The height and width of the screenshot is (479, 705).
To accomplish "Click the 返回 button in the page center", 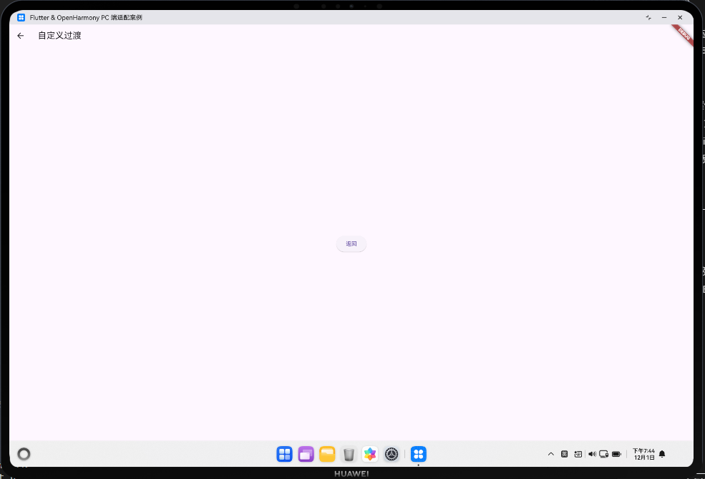I will (x=351, y=243).
